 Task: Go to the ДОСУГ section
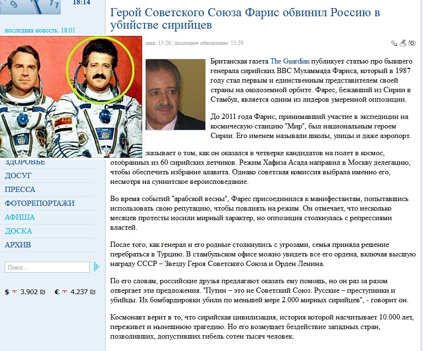coord(18,176)
